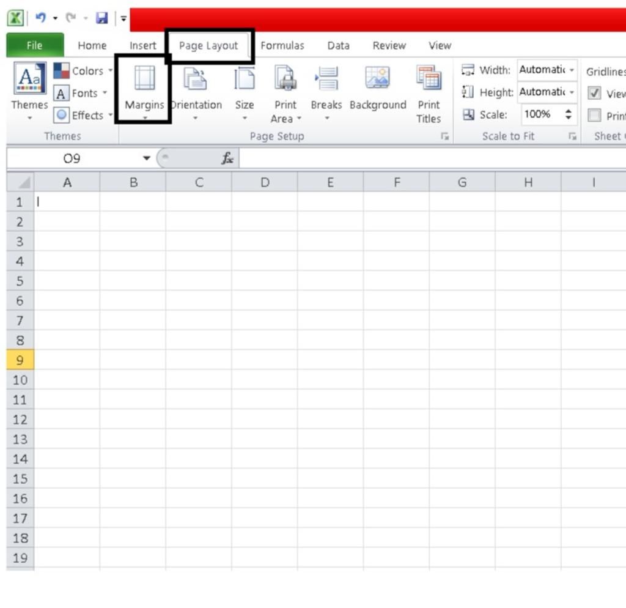
Task: Select row 15 header
Action: pos(20,478)
